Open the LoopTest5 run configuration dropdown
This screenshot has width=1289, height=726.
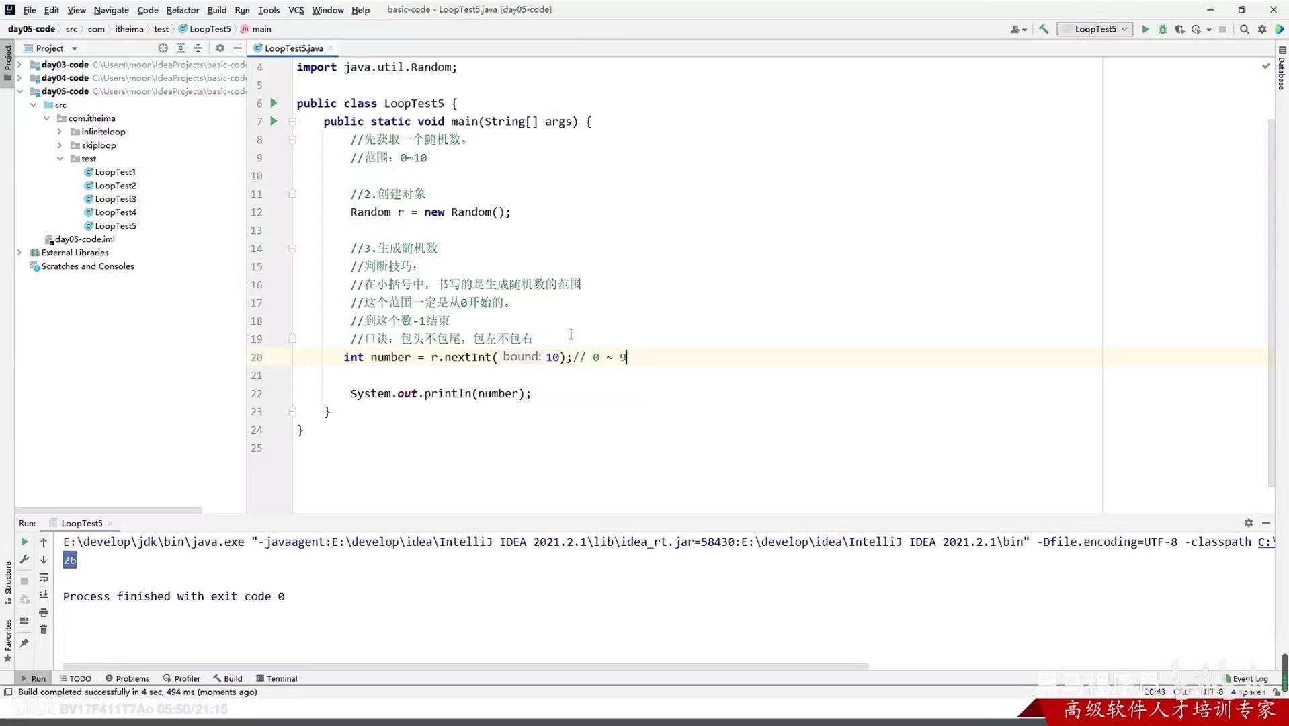tap(1124, 29)
